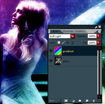Delete layer with trash icon
The width and height of the screenshot is (105, 104).
(x=94, y=101)
